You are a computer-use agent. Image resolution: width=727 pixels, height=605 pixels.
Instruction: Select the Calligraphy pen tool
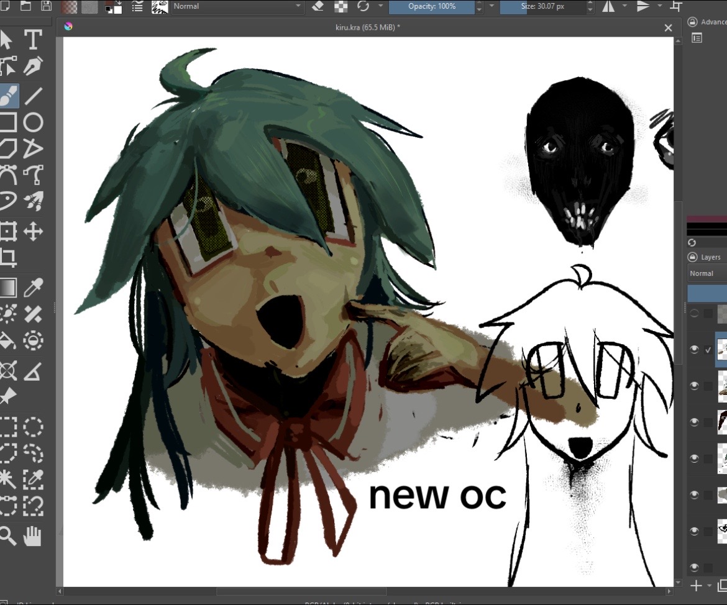(x=33, y=66)
